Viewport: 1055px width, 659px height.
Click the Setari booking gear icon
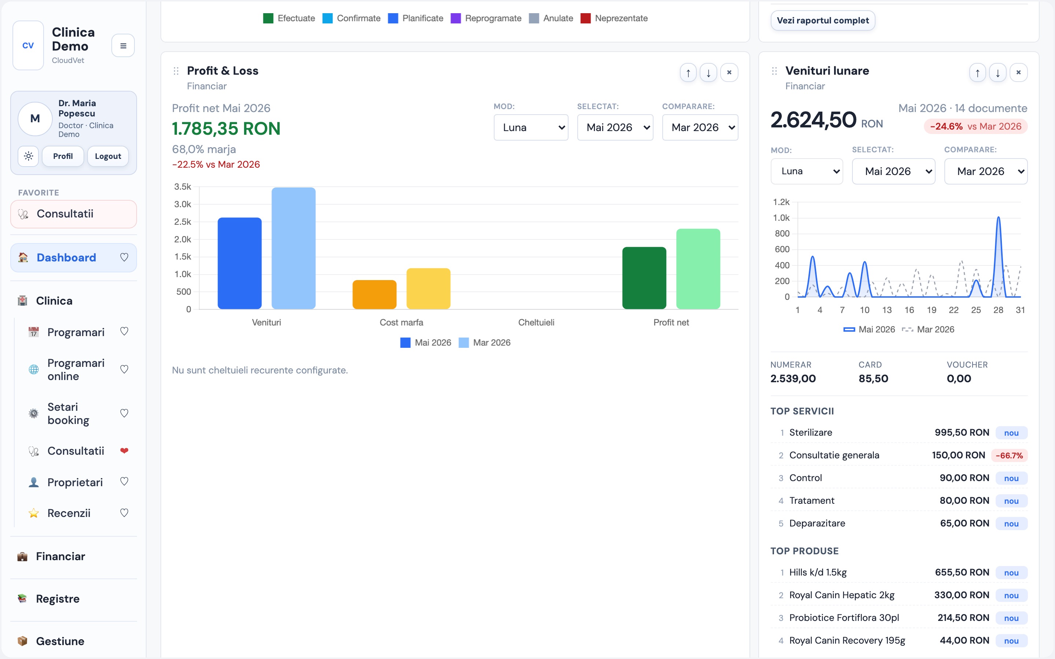click(34, 413)
